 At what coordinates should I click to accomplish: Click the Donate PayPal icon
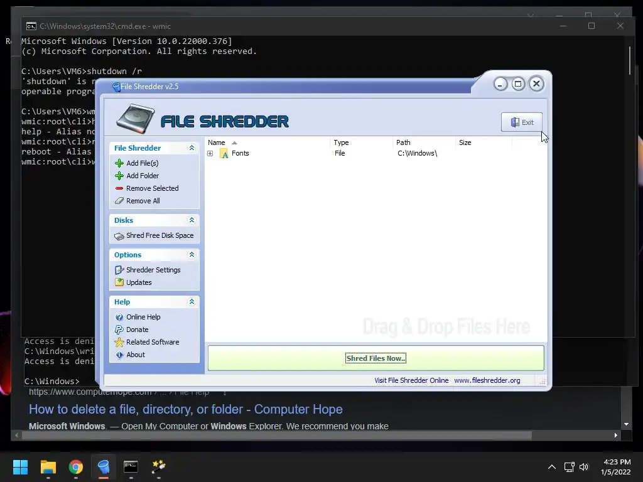119,329
